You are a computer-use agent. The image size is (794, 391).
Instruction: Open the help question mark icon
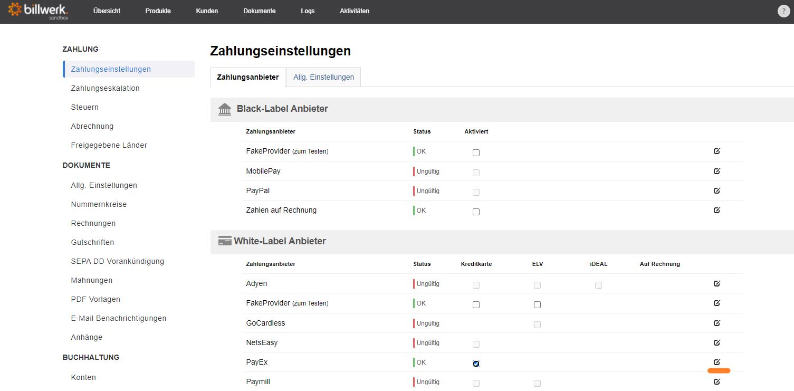pyautogui.click(x=783, y=12)
